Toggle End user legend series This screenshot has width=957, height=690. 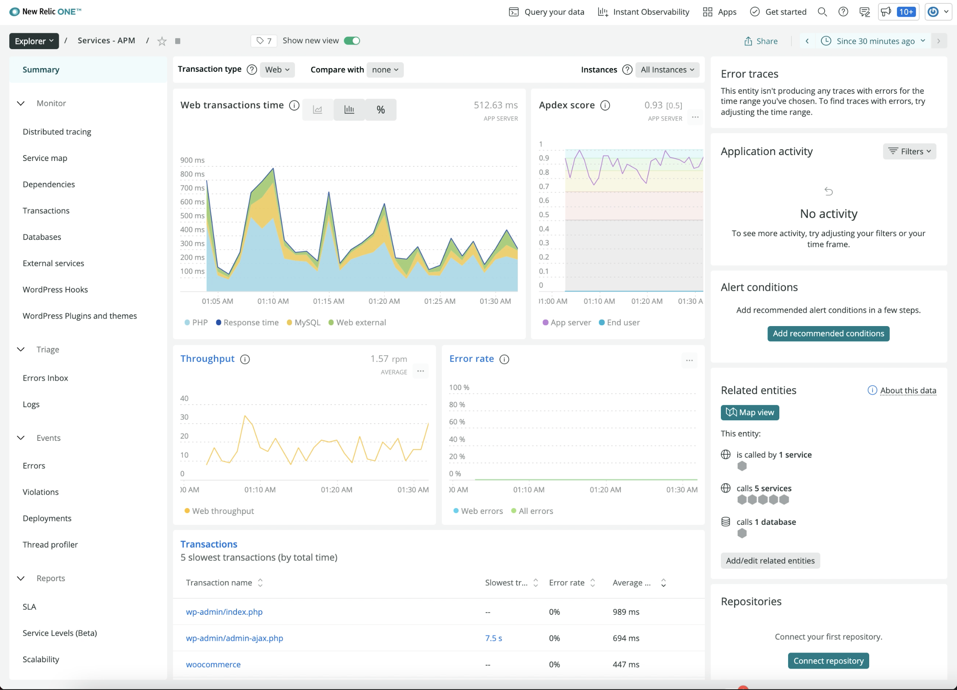[619, 322]
